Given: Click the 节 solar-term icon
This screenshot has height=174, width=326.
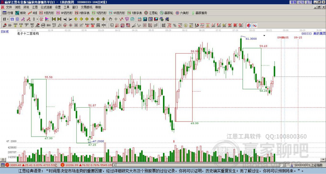Looking at the screenshot, I should pyautogui.click(x=127, y=19).
